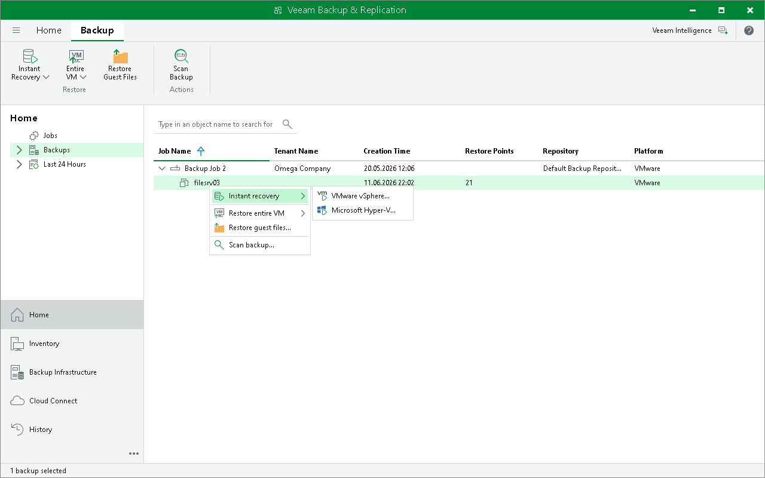Click the Restore Guest Files ribbon button

(x=120, y=65)
